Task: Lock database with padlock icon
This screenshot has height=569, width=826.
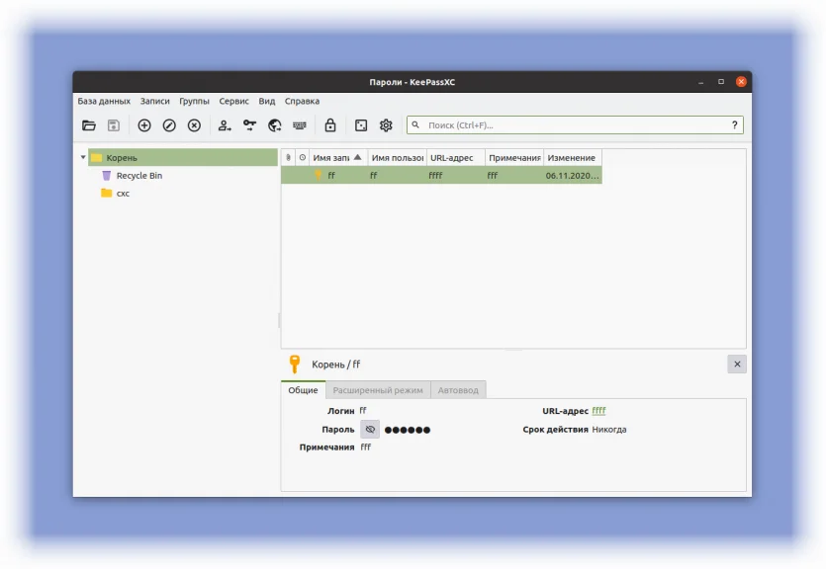Action: 330,125
